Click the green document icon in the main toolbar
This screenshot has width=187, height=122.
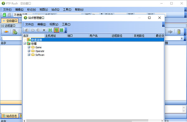click(4, 15)
